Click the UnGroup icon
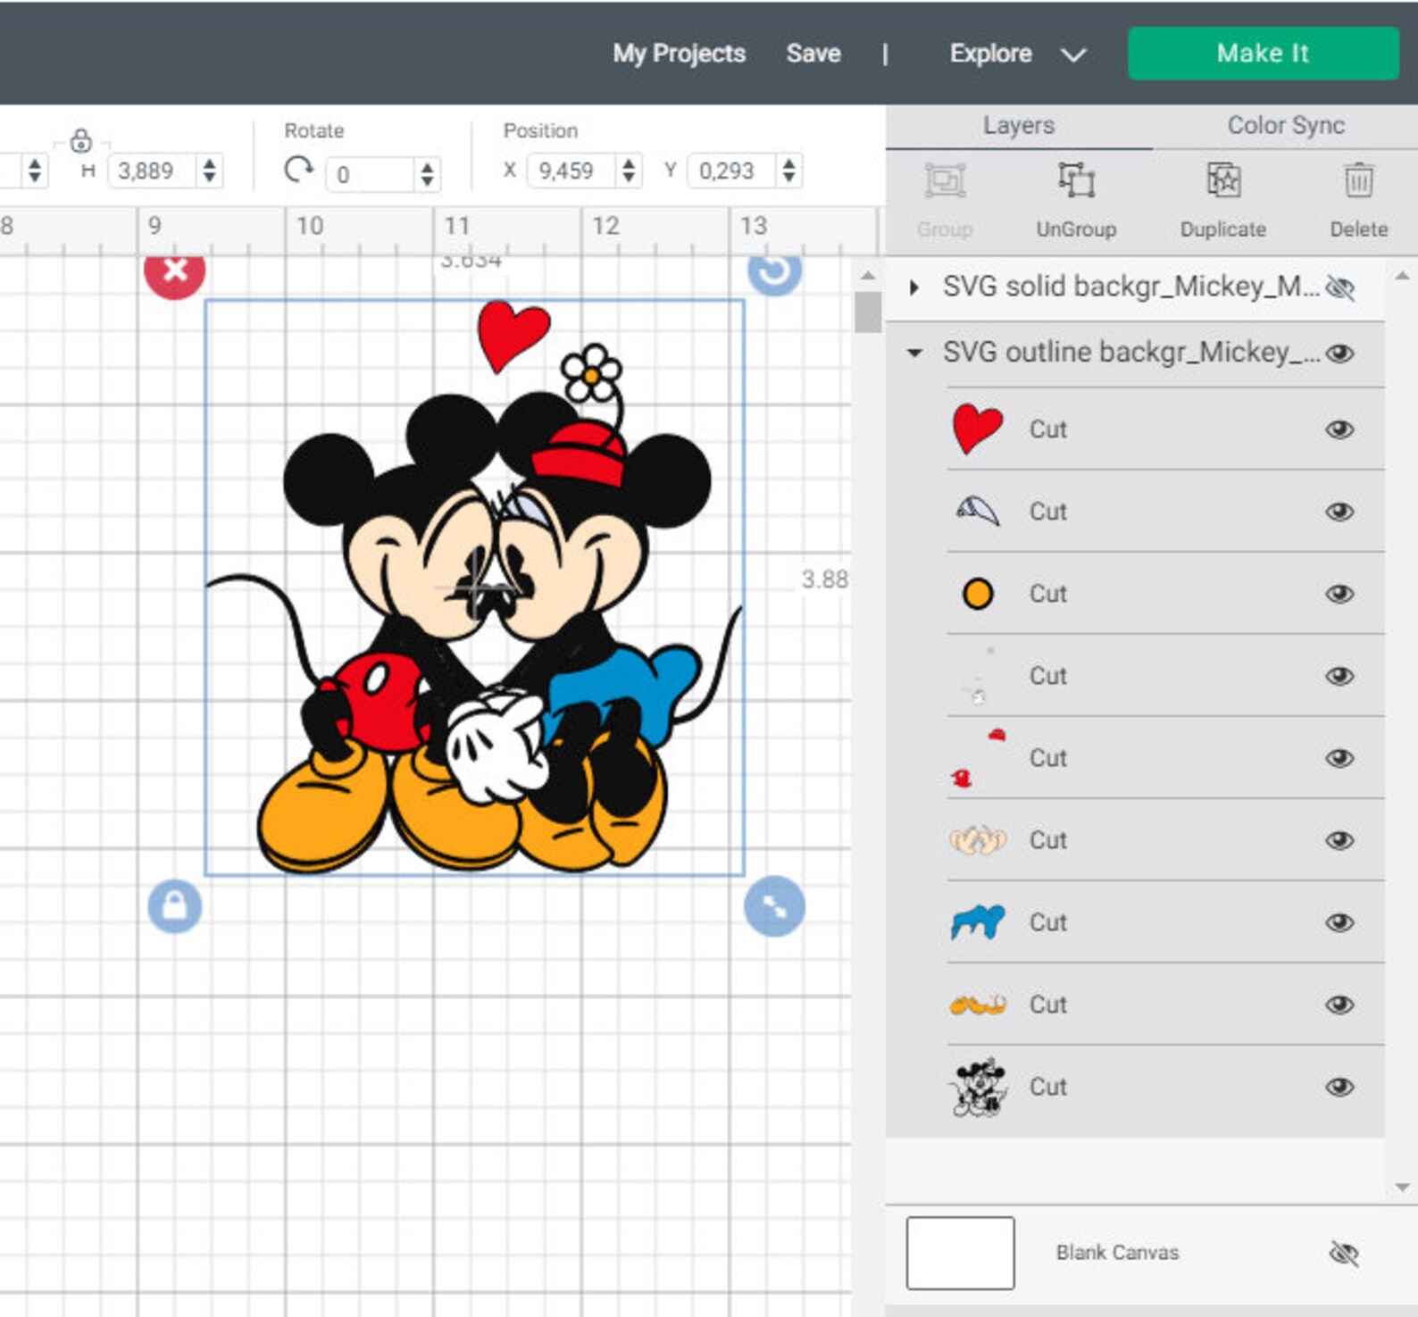This screenshot has height=1317, width=1418. click(1076, 180)
